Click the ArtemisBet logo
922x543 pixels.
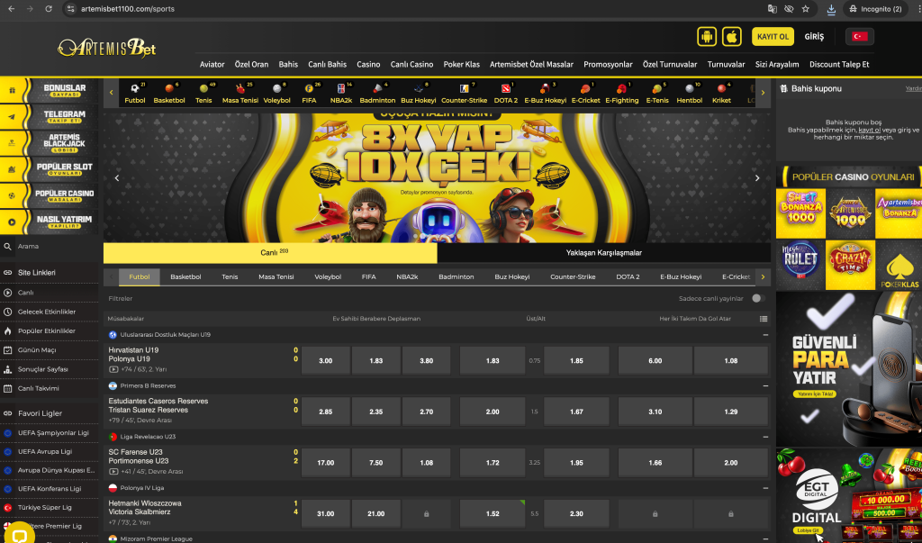[106, 48]
